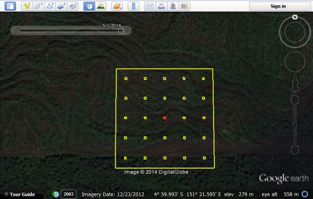Open the planet switcher dropdown
Viewport: 313px width, 199px height.
pyautogui.click(x=117, y=6)
